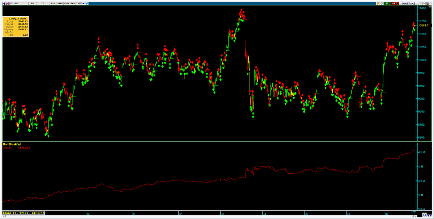
Task: Click the 03 month marker on timeline
Action: point(222,214)
